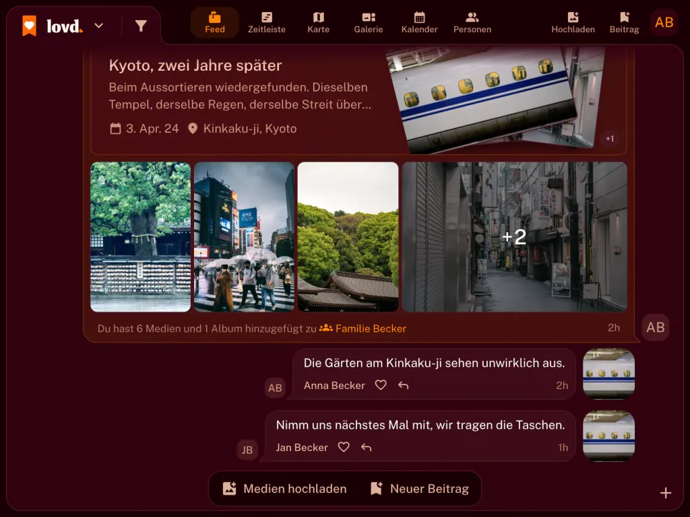The width and height of the screenshot is (690, 517).
Task: Open the Kinkaku-ji, Kyoto location text
Action: [x=250, y=129]
